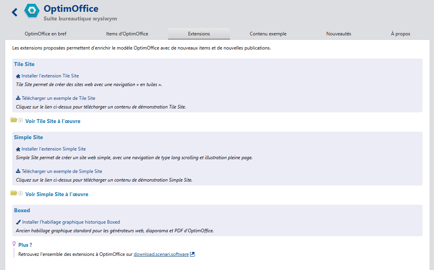Click the Plus ? heading
Image resolution: width=434 pixels, height=270 pixels.
click(25, 245)
